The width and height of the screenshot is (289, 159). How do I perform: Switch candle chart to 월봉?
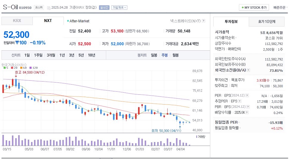(x=175, y=55)
